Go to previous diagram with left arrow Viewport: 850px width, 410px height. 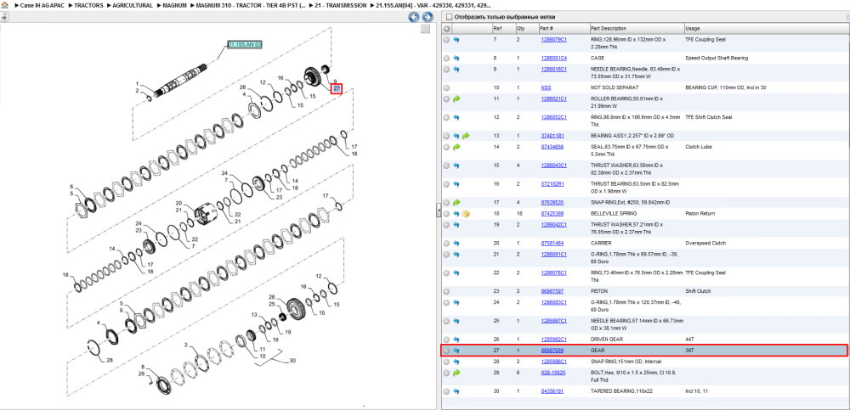click(414, 17)
